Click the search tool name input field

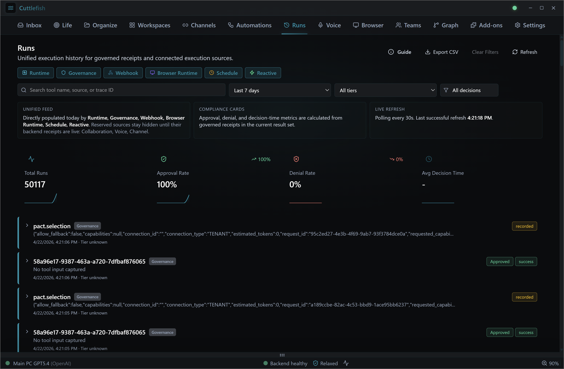(x=121, y=90)
